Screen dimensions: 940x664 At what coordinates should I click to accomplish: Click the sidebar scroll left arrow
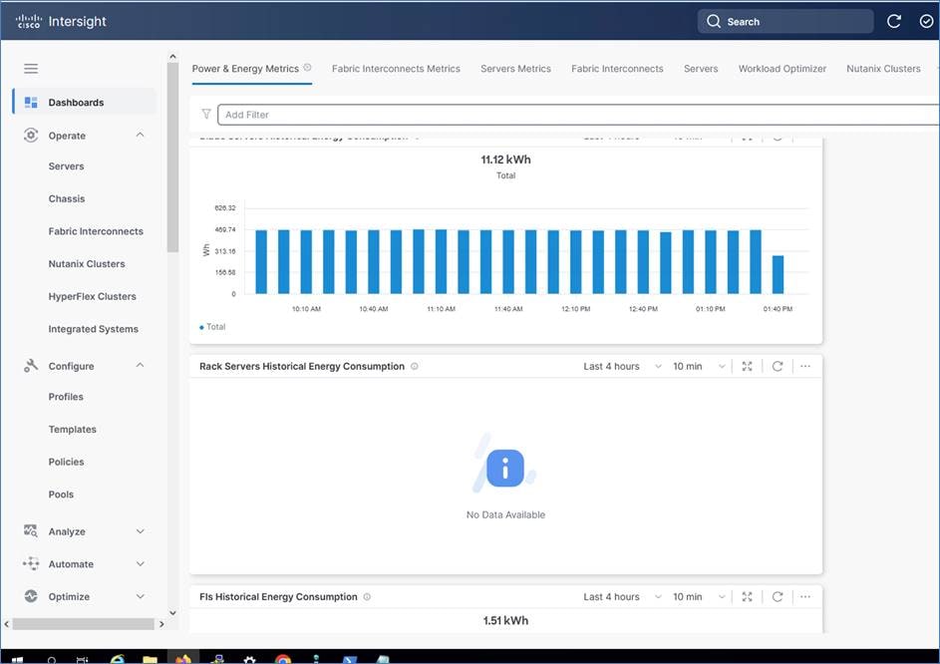click(7, 624)
